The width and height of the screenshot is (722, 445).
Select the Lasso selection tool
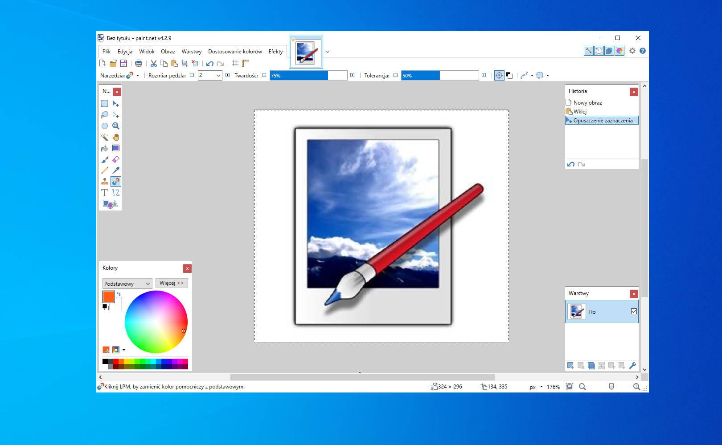(104, 114)
